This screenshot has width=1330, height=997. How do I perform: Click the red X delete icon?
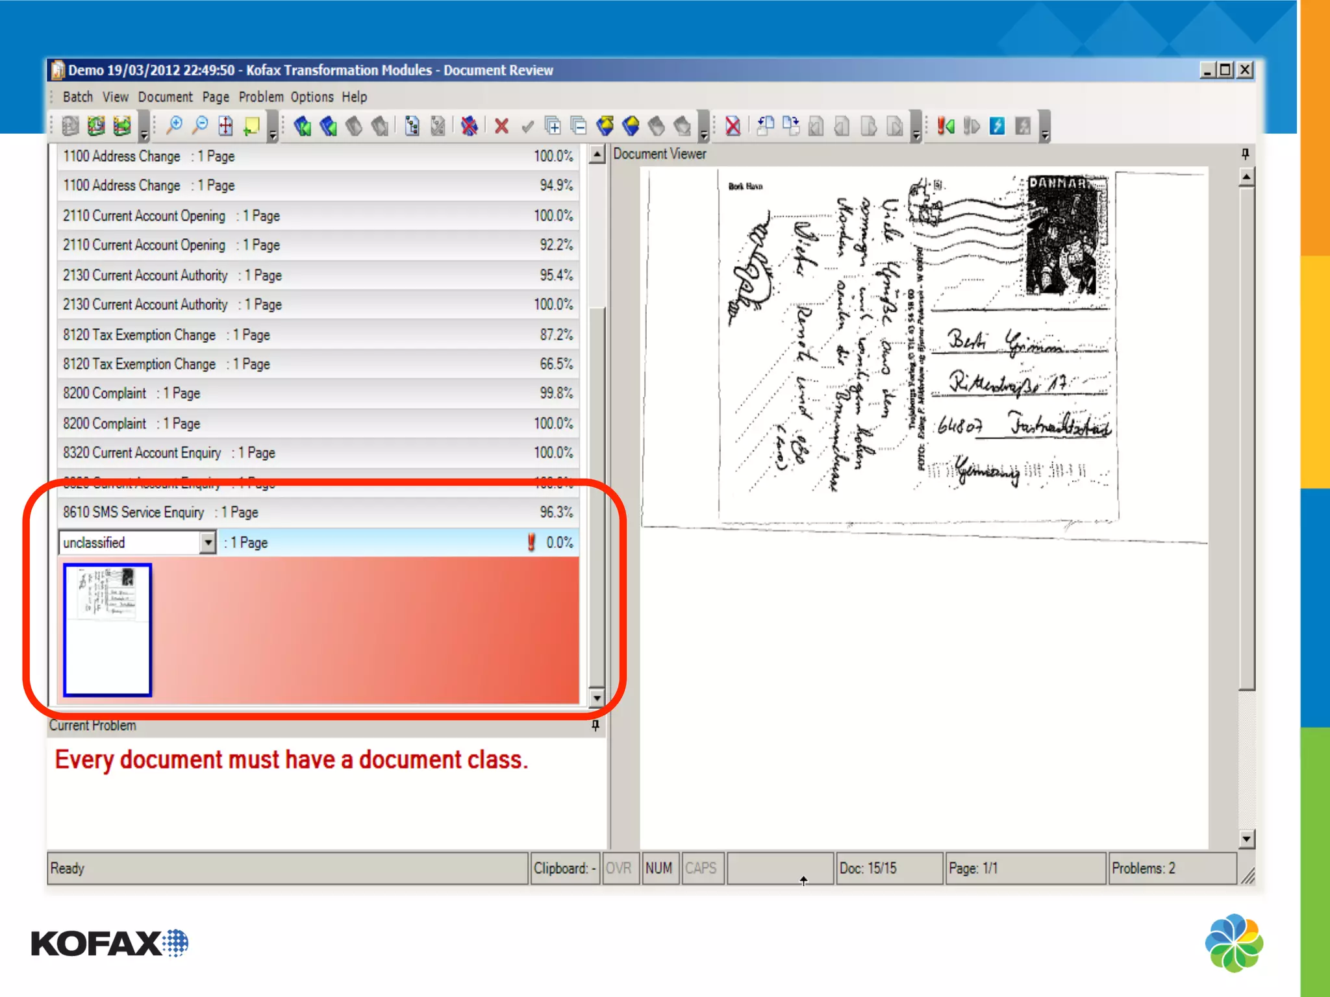(501, 126)
